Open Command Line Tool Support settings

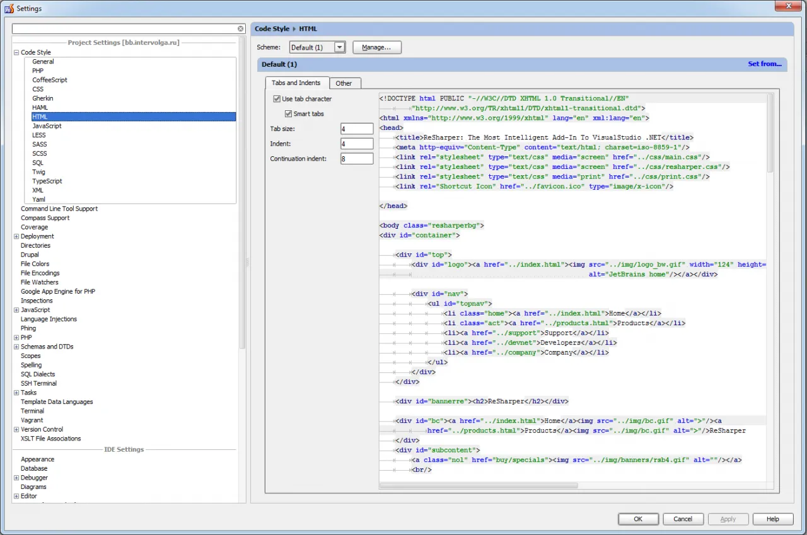pos(59,209)
